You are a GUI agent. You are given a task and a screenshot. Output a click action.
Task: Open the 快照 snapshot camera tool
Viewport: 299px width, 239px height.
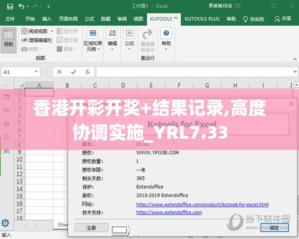pyautogui.click(x=32, y=49)
